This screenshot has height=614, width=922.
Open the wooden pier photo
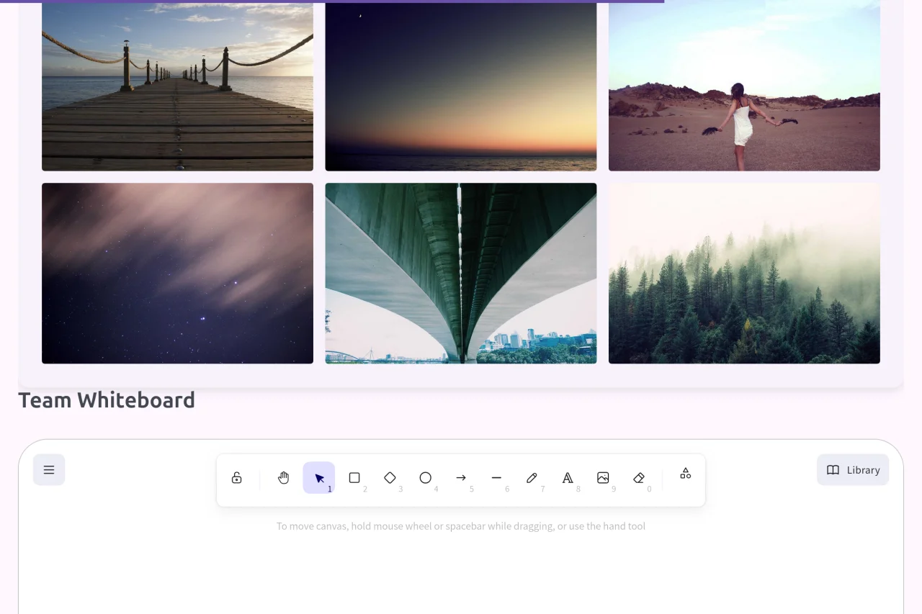177,86
